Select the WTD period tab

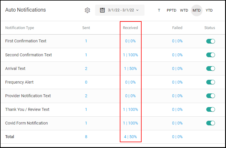pyautogui.click(x=184, y=10)
